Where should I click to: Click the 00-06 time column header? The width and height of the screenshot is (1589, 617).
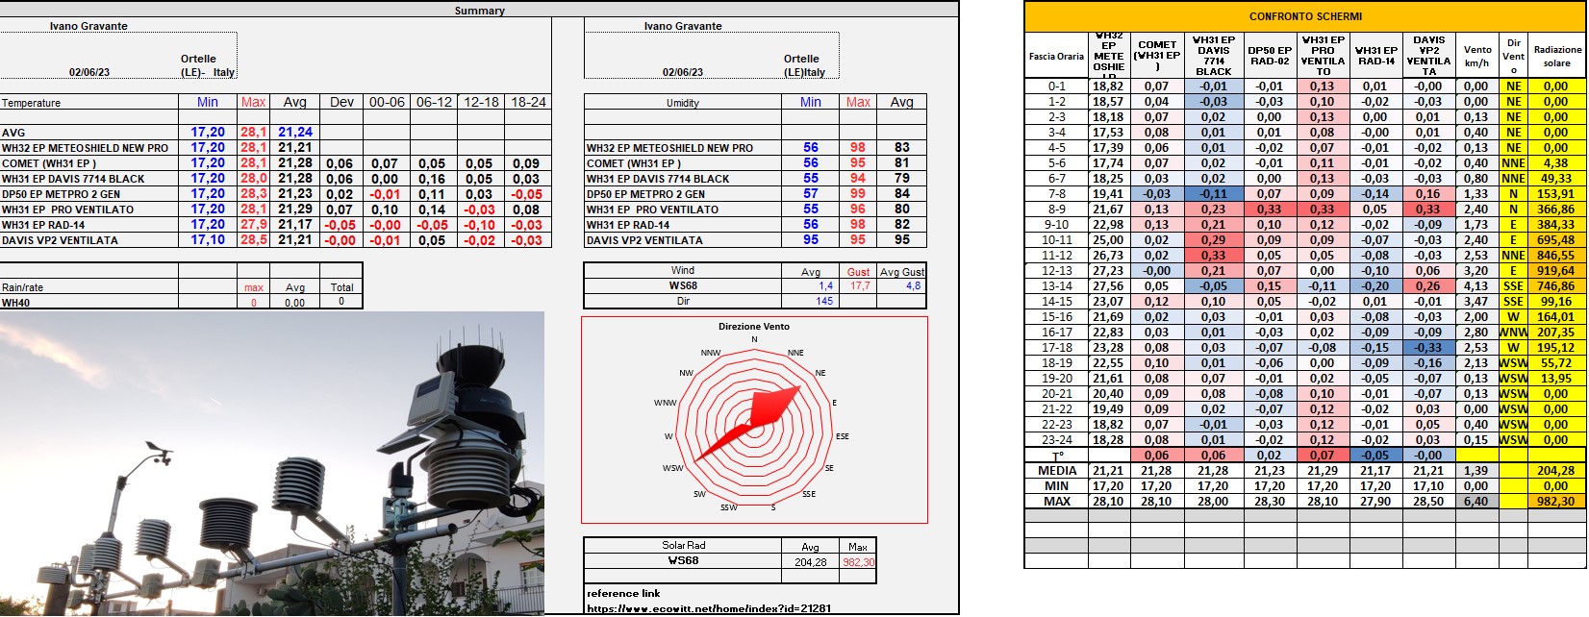coord(387,102)
